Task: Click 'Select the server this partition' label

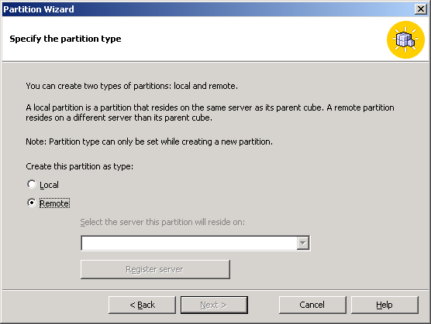Action: point(163,222)
